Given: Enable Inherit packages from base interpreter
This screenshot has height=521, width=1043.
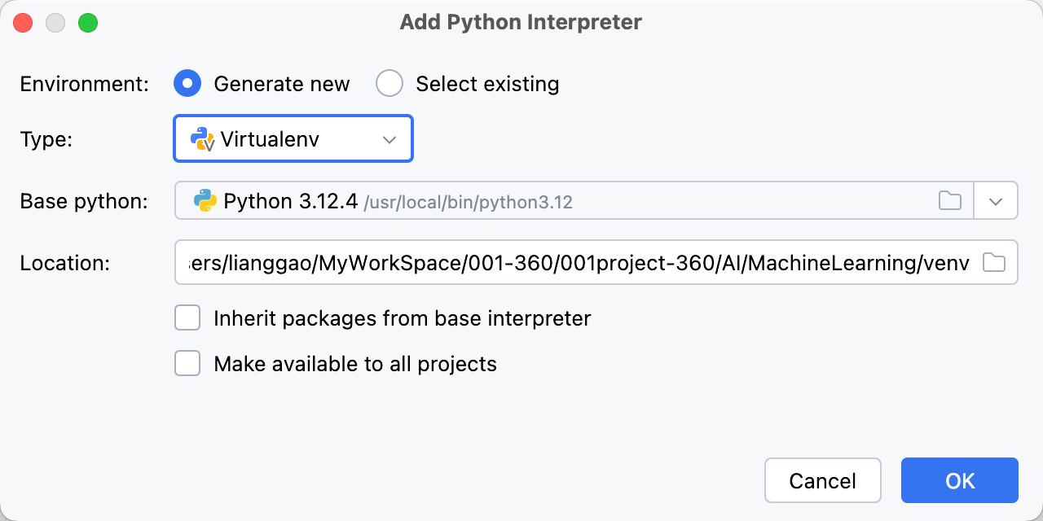Looking at the screenshot, I should click(x=188, y=317).
